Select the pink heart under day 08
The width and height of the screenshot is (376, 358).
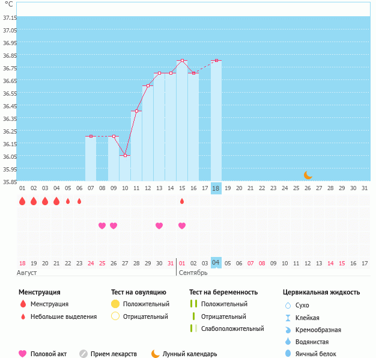point(102,226)
